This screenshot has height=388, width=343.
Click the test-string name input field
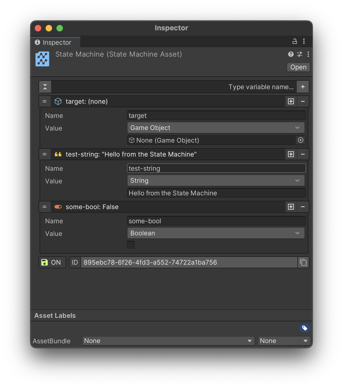pyautogui.click(x=216, y=168)
